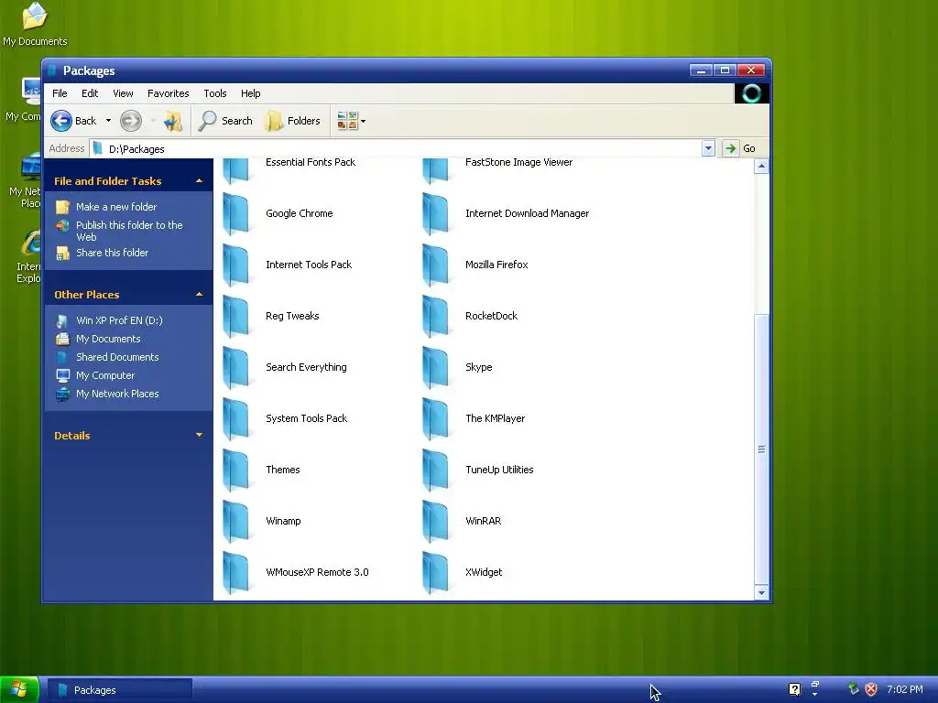Toggle the Folders pane button
938x703 pixels.
pyautogui.click(x=293, y=121)
